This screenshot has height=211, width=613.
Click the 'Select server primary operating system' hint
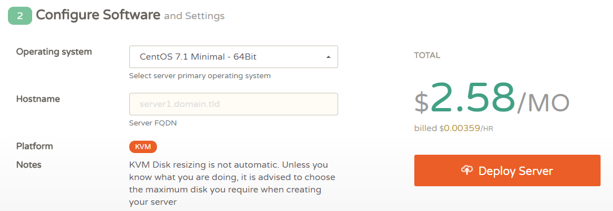(x=200, y=75)
